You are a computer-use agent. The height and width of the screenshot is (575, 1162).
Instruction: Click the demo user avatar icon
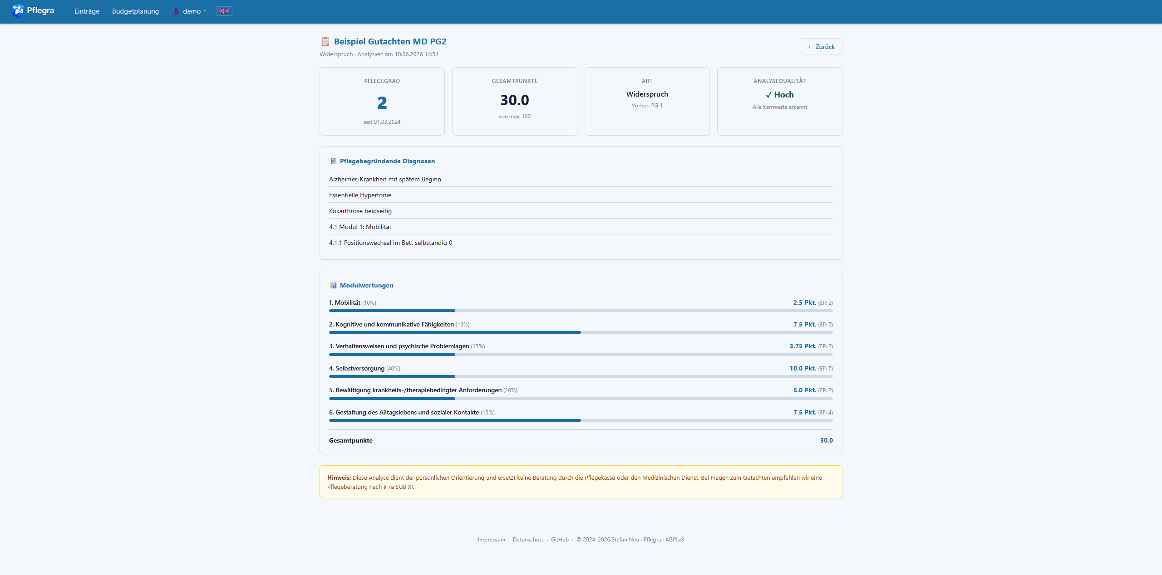coord(177,11)
